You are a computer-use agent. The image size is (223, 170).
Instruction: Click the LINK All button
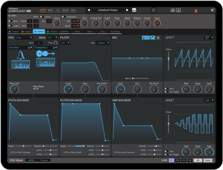tap(198, 160)
